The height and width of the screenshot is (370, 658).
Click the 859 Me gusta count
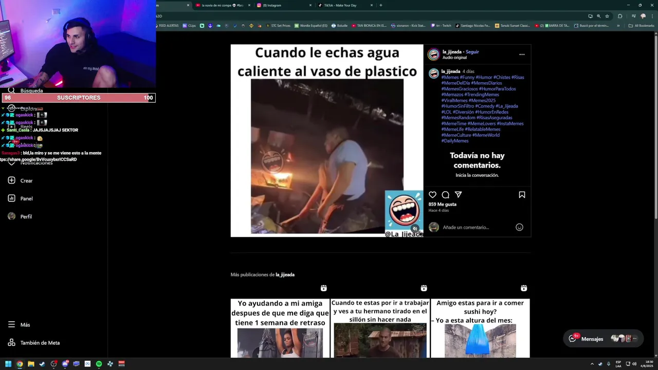click(442, 204)
